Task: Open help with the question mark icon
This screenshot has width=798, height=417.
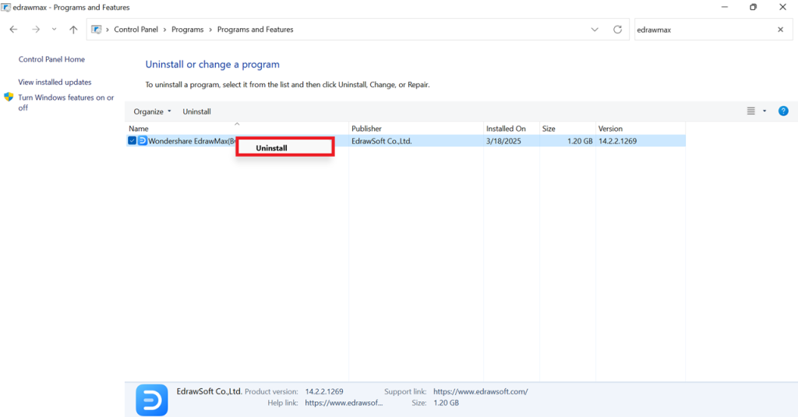Action: click(783, 111)
